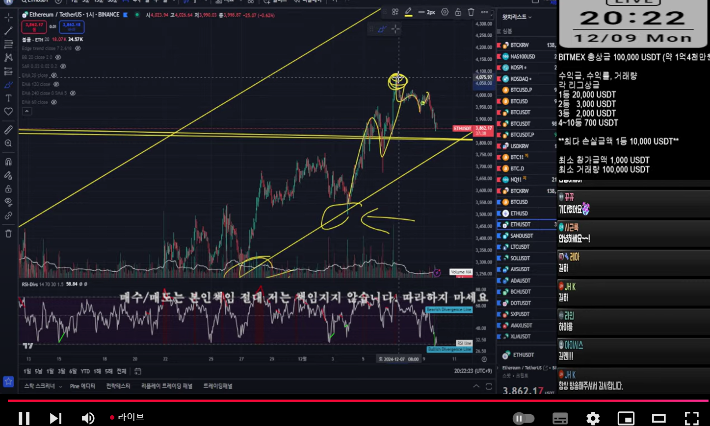This screenshot has width=710, height=426.
Task: Select SANDUSDT in the watchlist
Action: 527,236
